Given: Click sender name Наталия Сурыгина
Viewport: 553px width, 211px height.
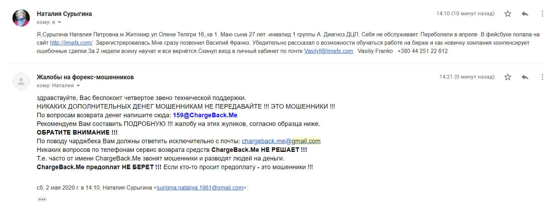Looking at the screenshot, I should click(64, 14).
